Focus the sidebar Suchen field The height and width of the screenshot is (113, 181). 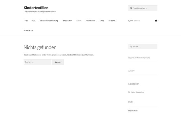(143, 46)
